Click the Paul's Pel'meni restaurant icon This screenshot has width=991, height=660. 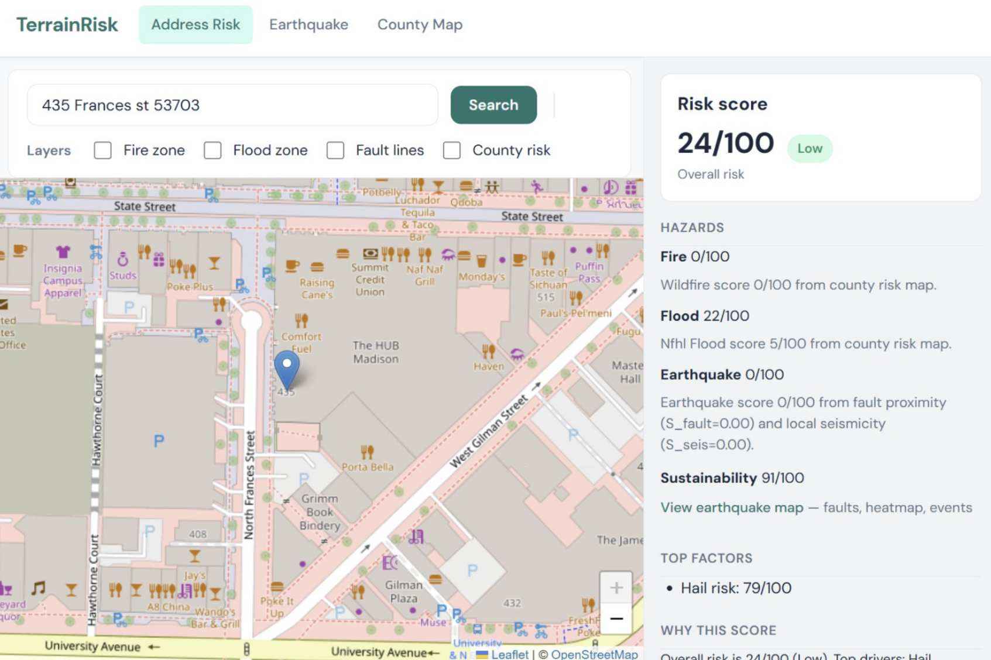[576, 298]
